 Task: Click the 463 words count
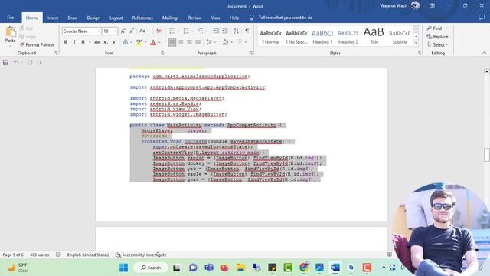39,255
